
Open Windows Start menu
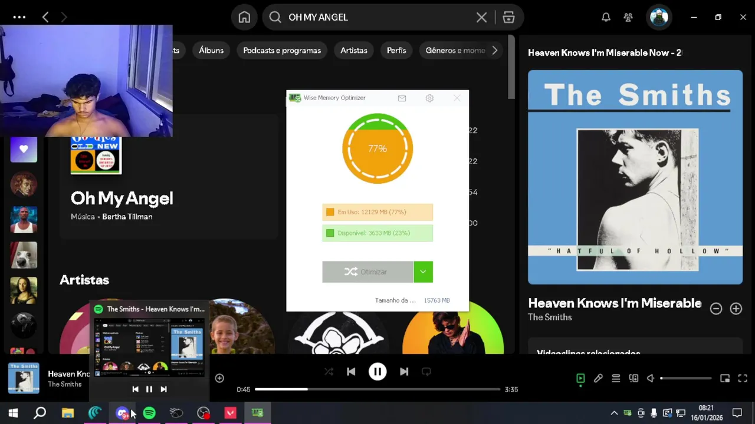[x=13, y=413]
